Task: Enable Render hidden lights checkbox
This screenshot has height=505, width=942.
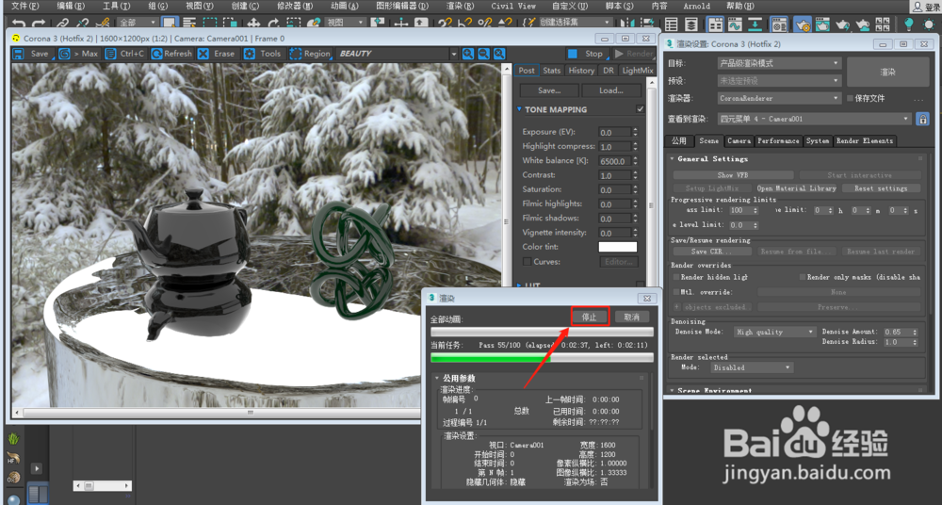Action: click(676, 277)
